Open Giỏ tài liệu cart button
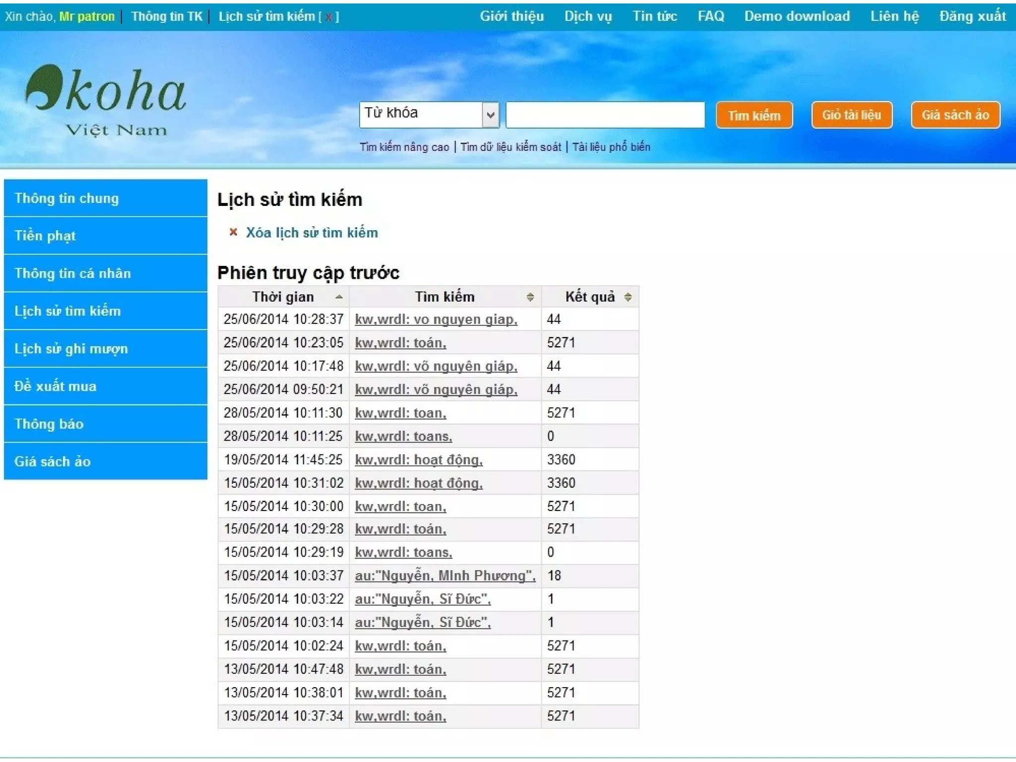1016x762 pixels. pos(851,115)
